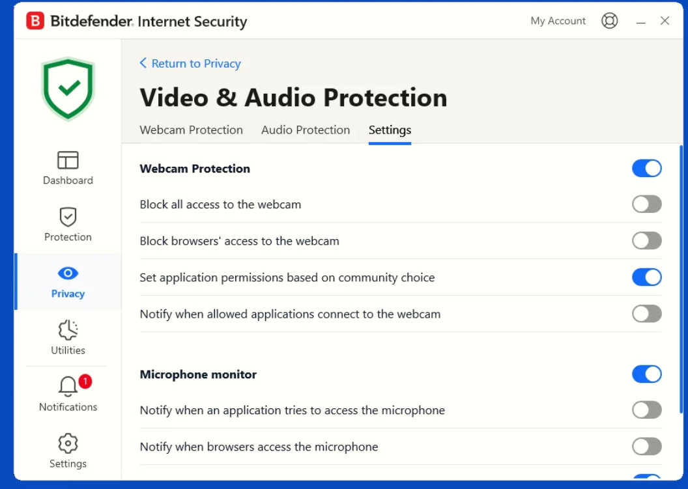
Task: Turn off the Microphone monitor toggle
Action: 647,374
